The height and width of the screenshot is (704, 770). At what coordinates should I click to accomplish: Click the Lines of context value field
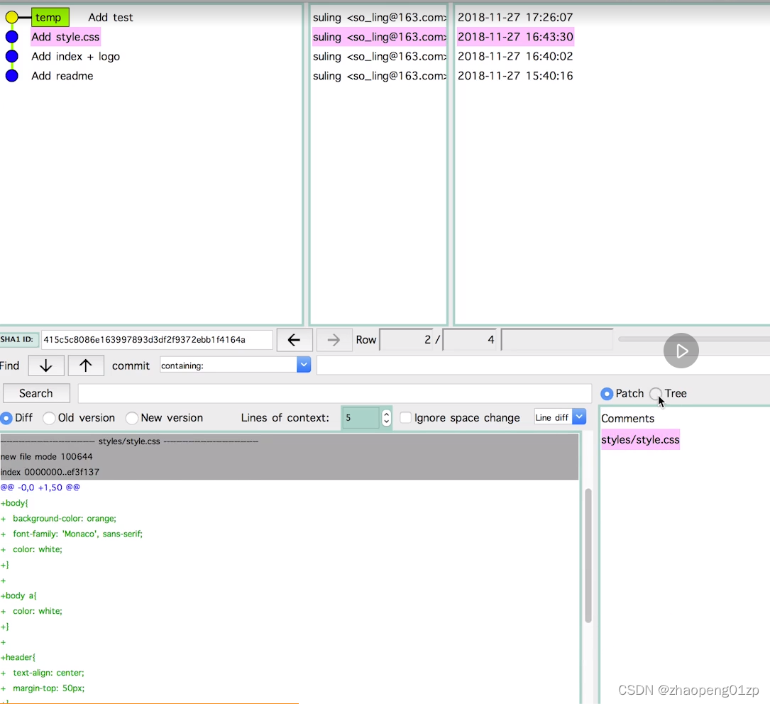(x=361, y=418)
